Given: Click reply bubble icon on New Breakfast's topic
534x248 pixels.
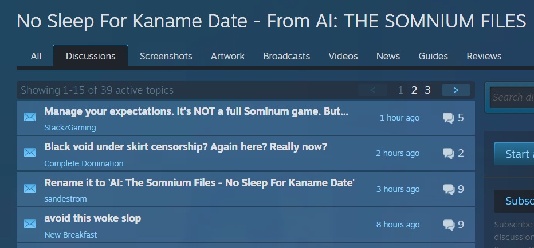Looking at the screenshot, I should tap(449, 225).
